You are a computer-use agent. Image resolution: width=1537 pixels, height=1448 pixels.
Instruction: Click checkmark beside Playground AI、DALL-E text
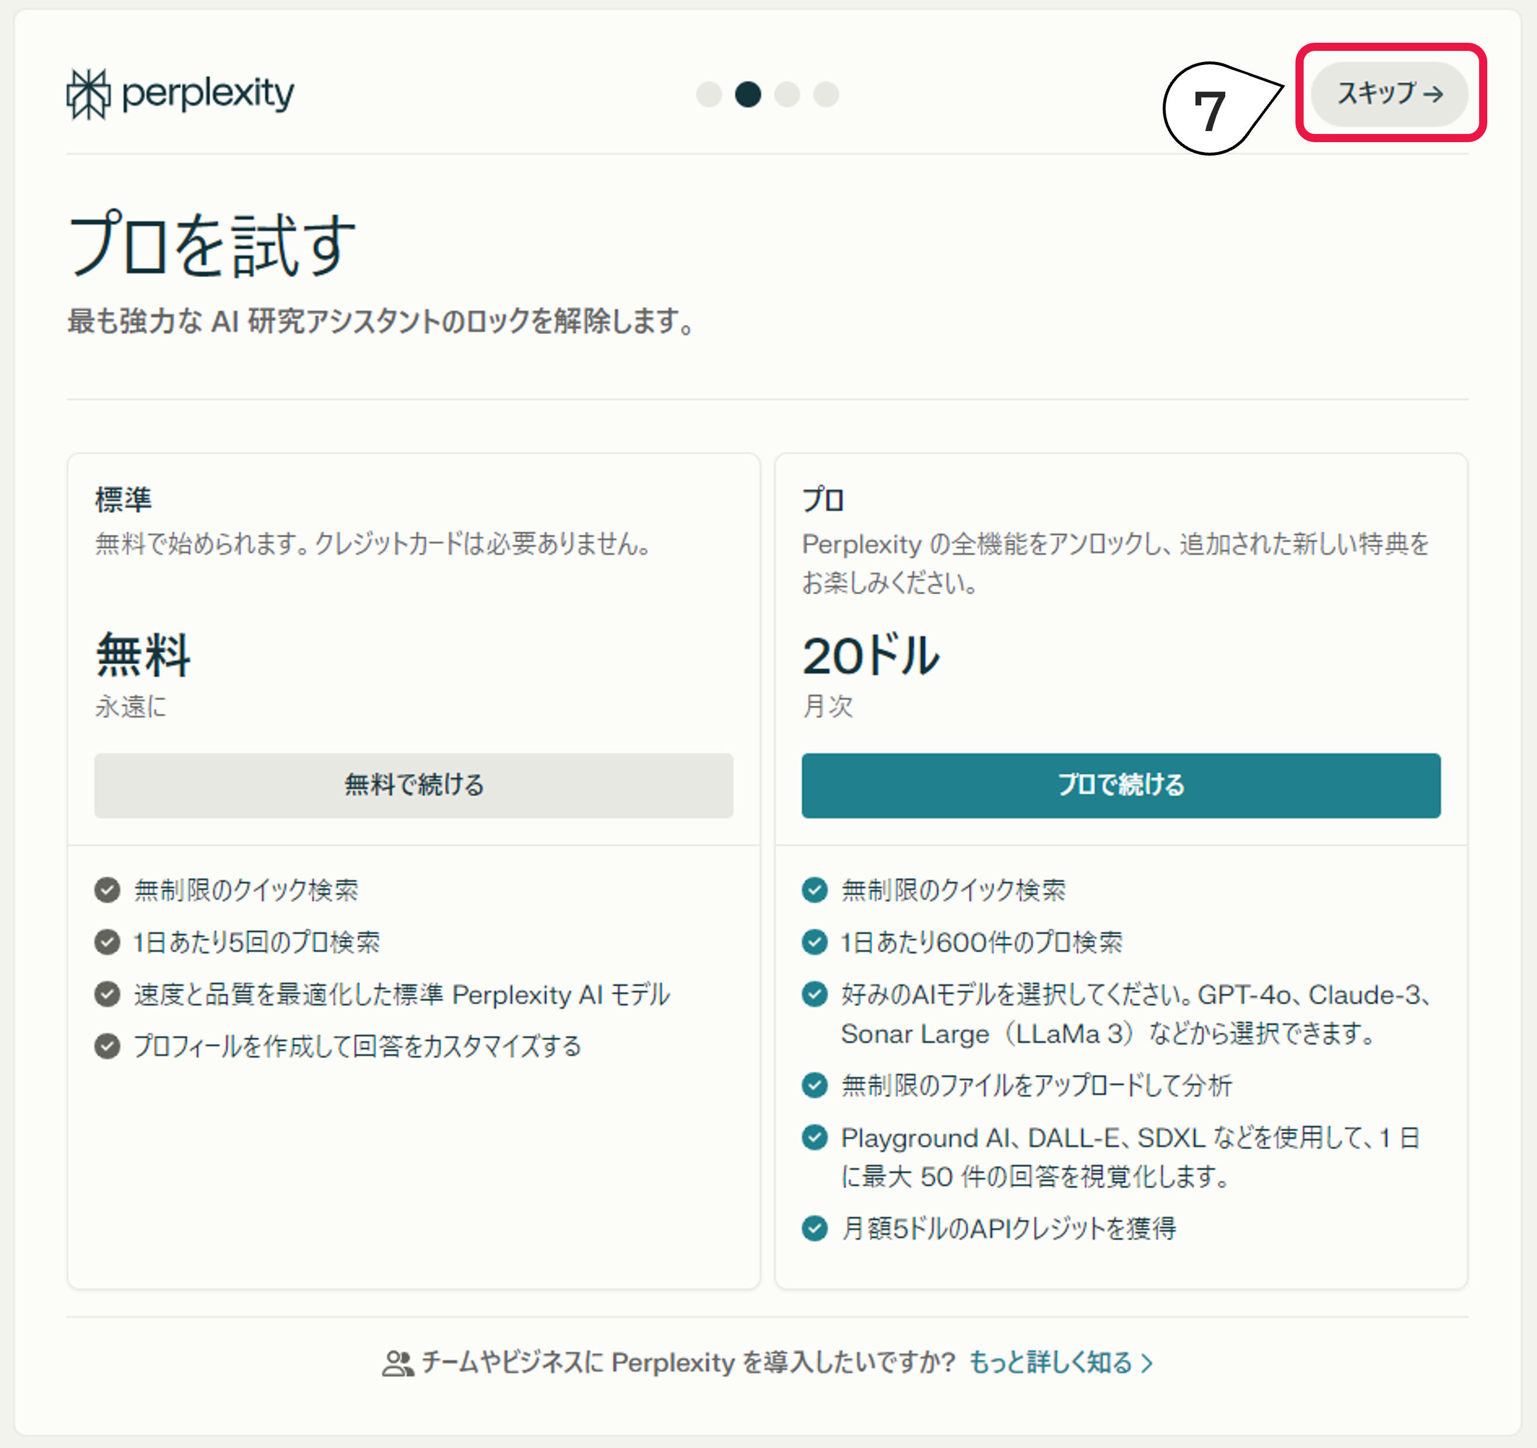point(815,1137)
